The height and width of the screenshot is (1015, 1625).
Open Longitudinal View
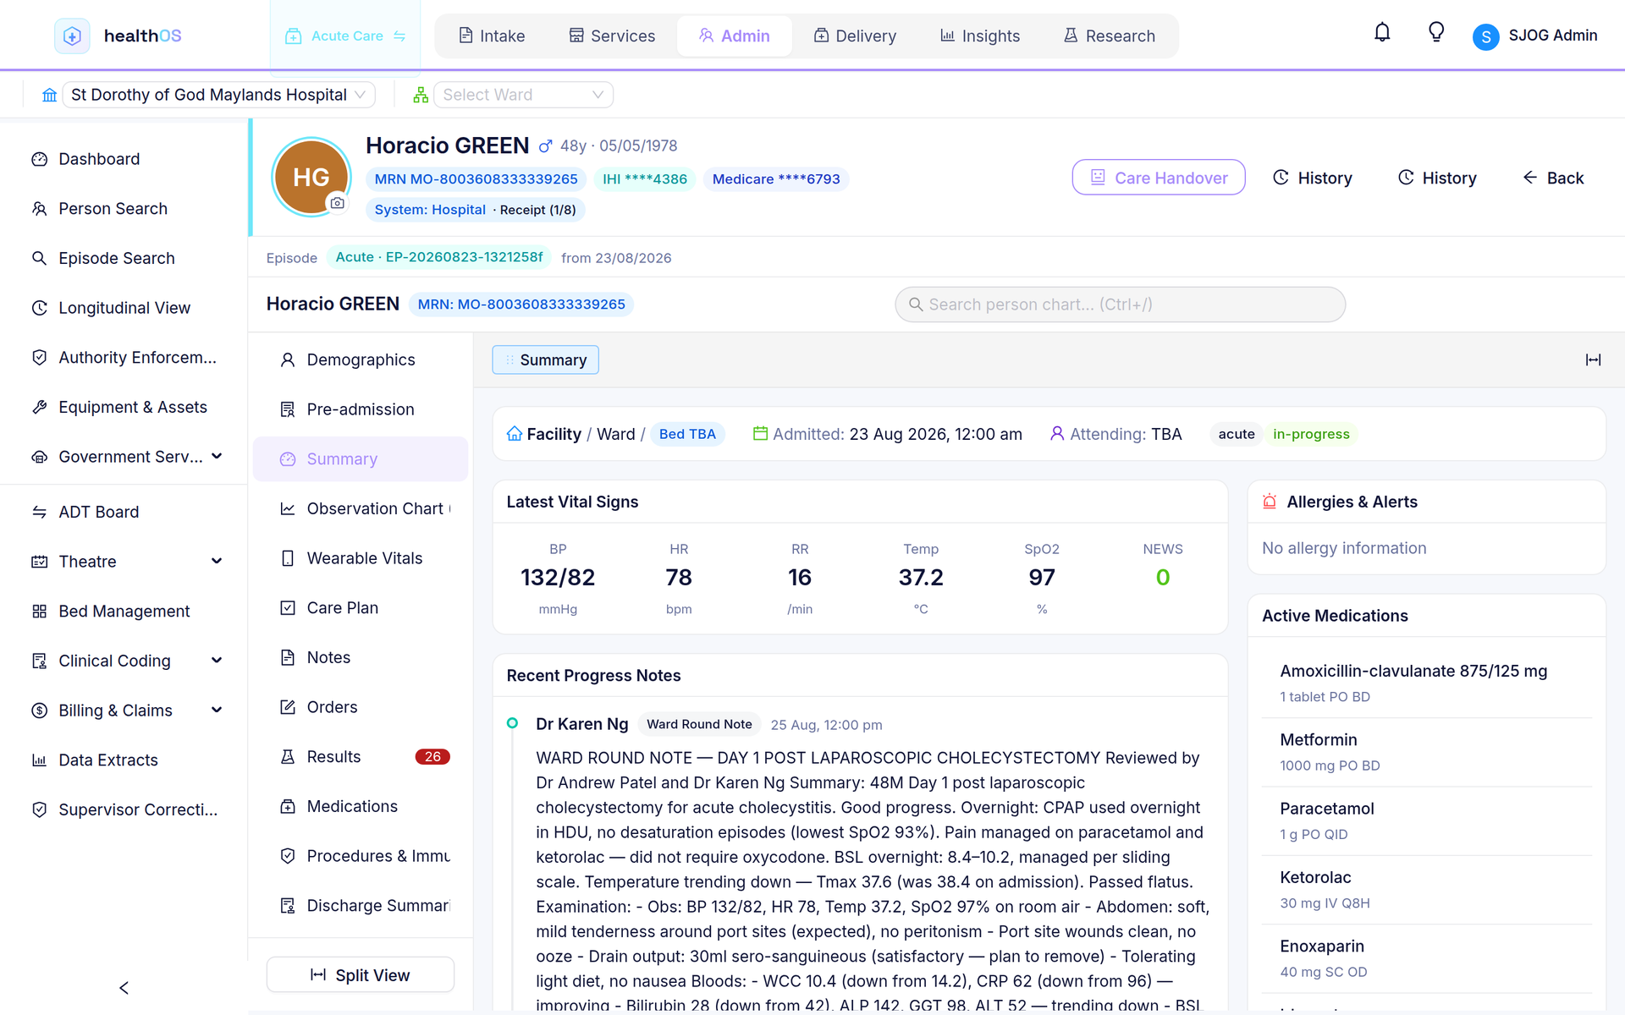point(124,308)
